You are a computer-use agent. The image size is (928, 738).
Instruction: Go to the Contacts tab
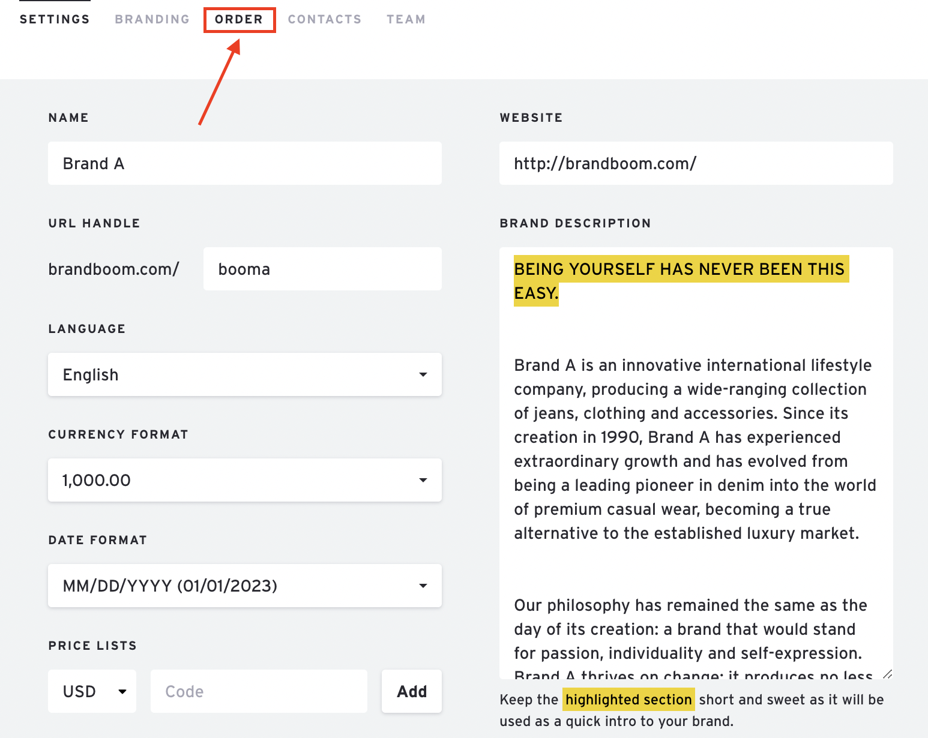click(x=324, y=19)
